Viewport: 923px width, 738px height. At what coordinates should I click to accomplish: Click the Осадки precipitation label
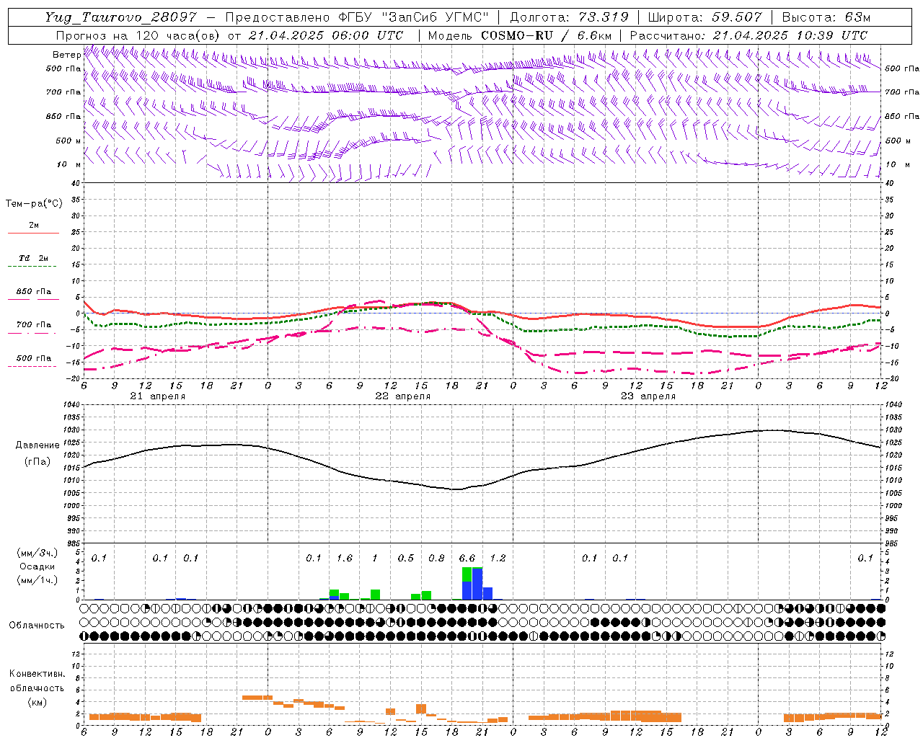click(37, 566)
